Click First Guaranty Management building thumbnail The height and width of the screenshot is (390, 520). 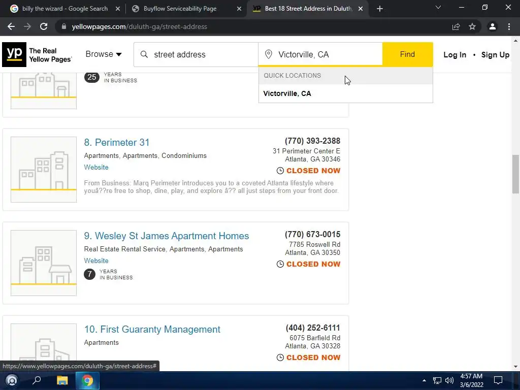click(44, 347)
